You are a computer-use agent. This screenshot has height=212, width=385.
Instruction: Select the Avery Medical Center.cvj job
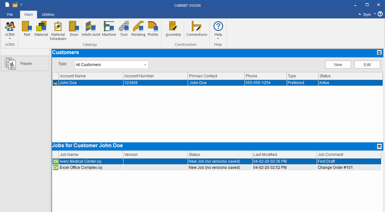(x=91, y=161)
